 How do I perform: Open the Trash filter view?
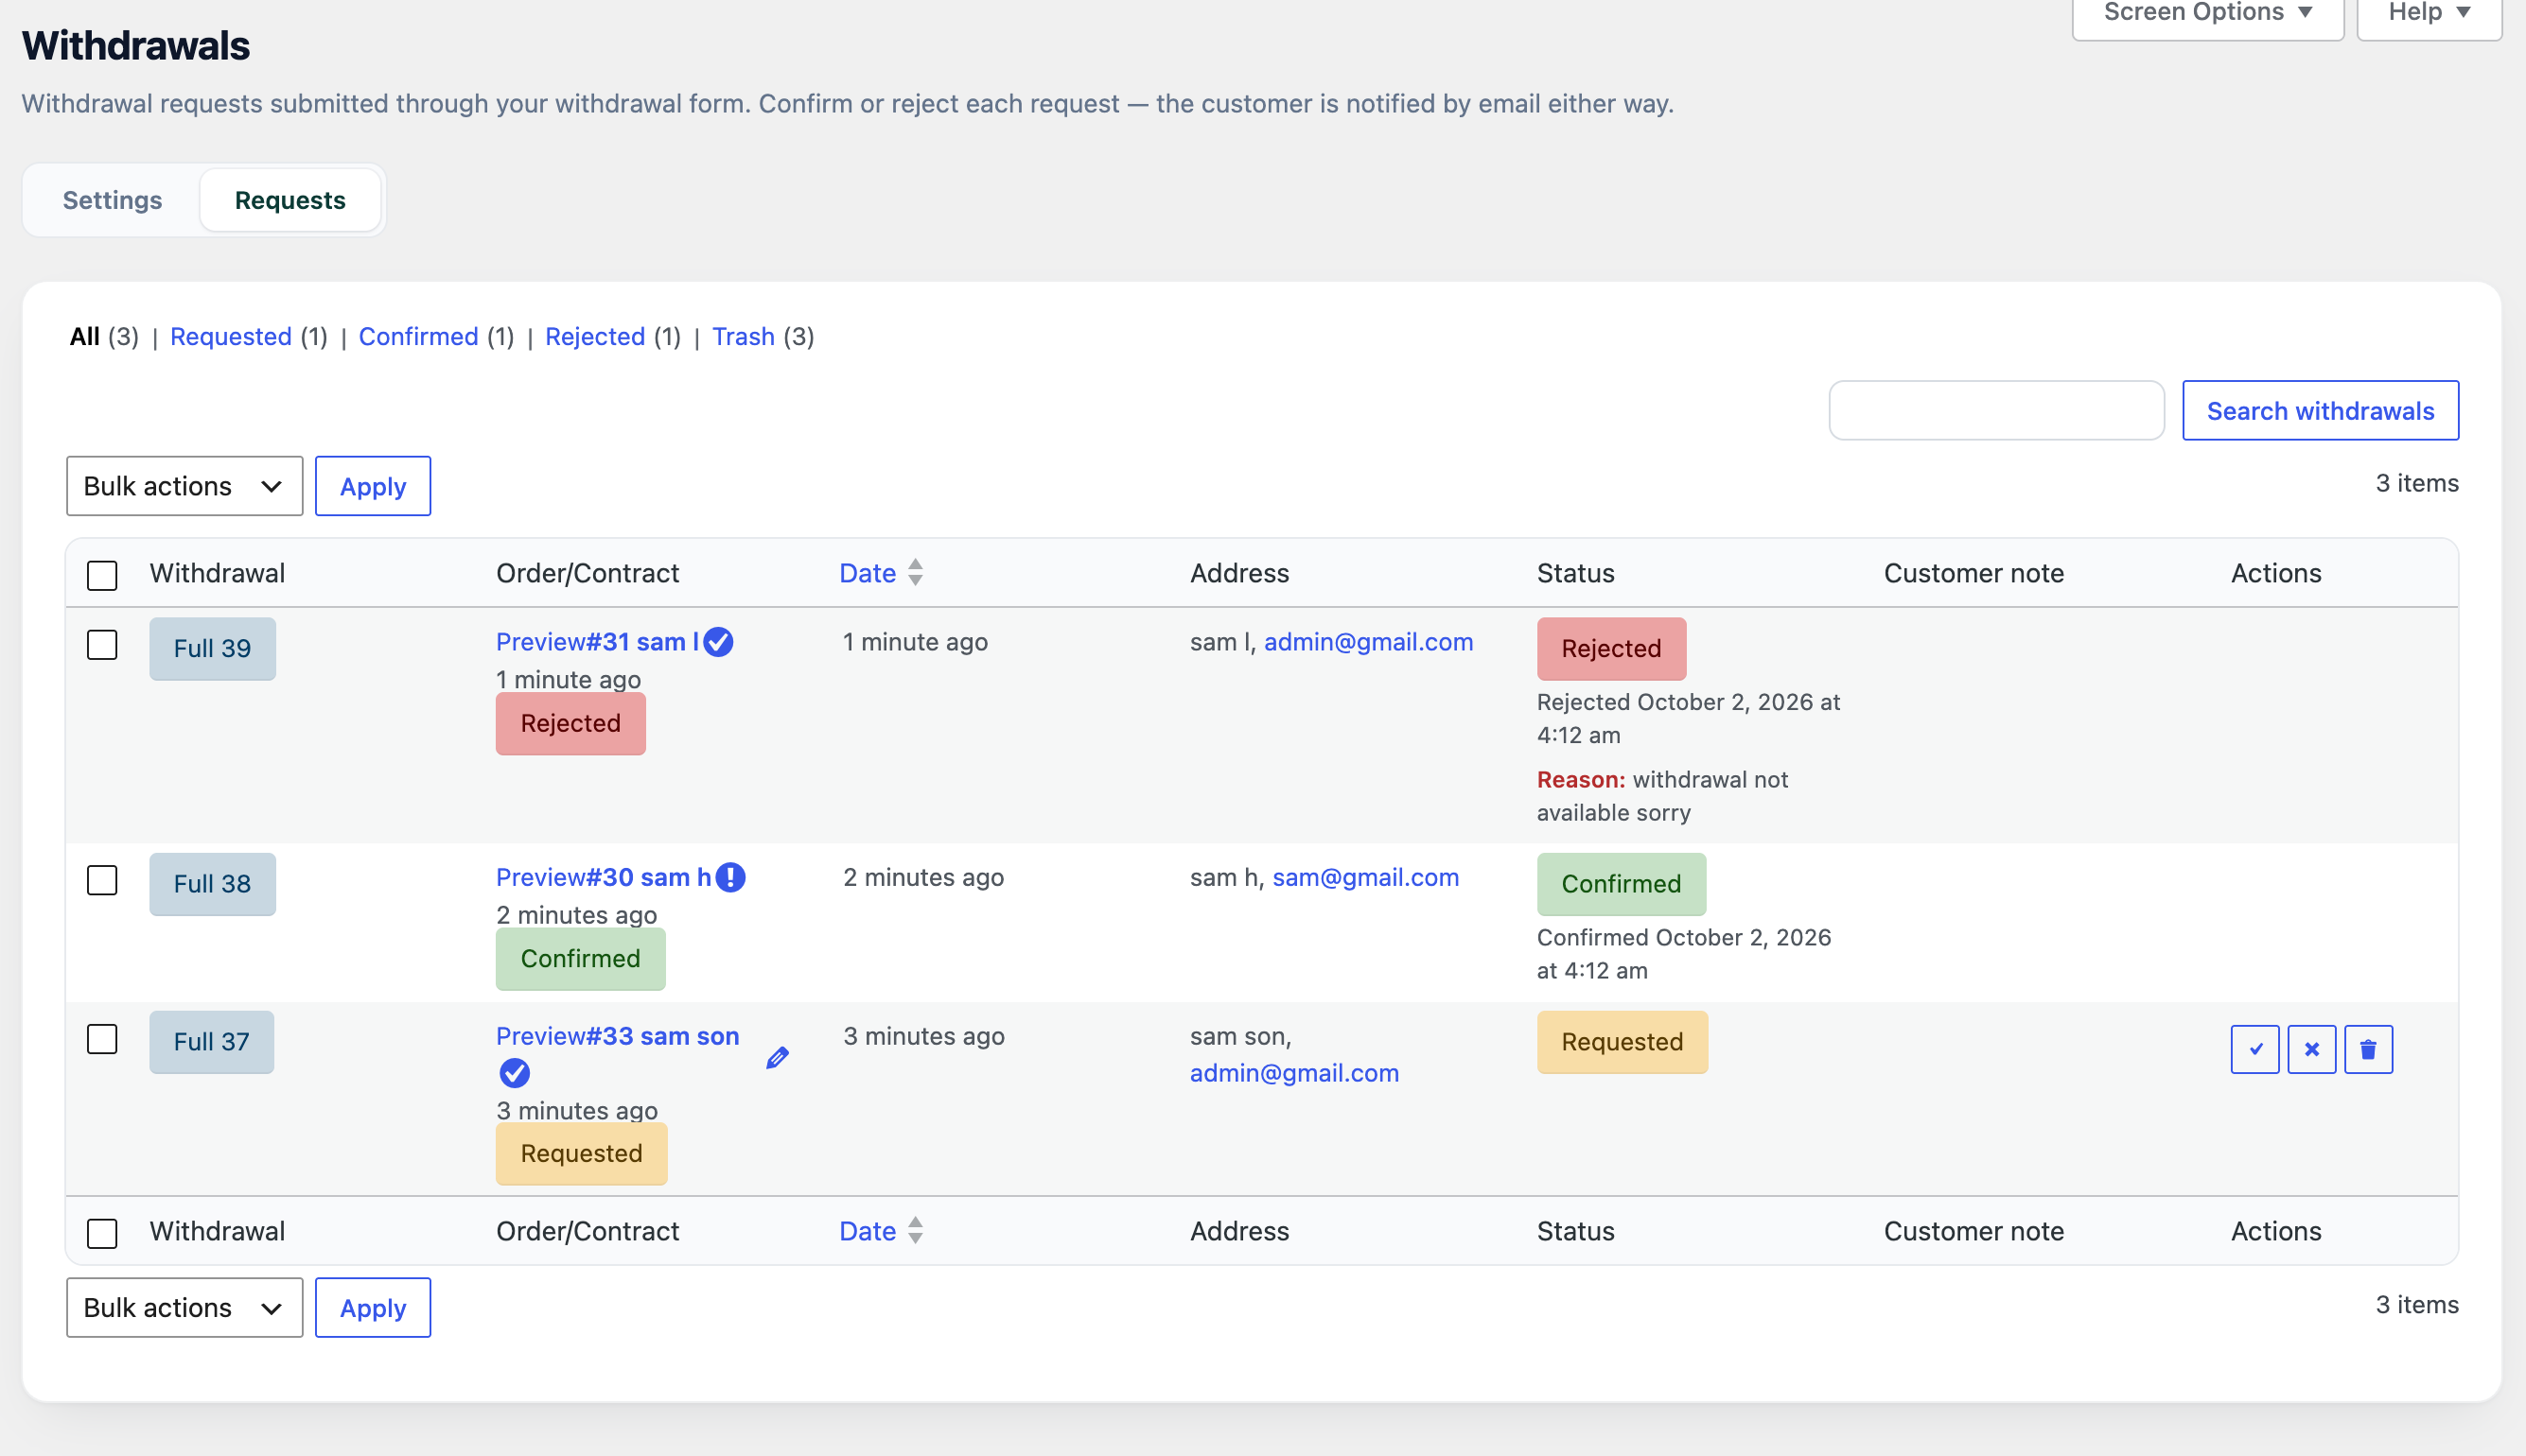pyautogui.click(x=744, y=336)
